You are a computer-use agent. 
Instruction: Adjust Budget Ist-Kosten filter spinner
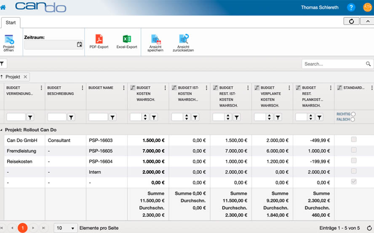coord(187,117)
